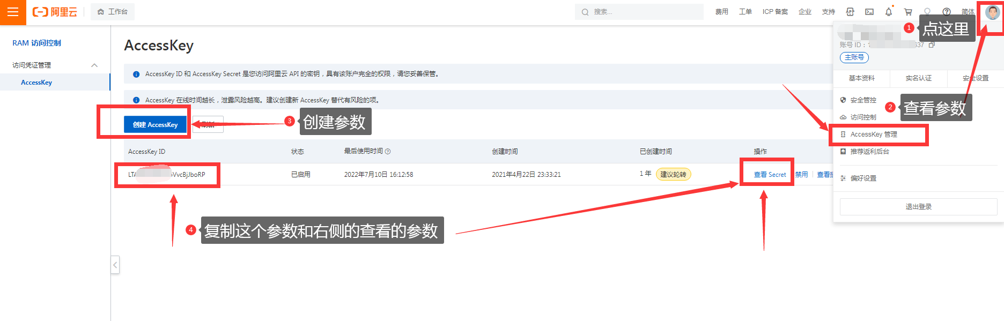1004x321 pixels.
Task: Click the AccessKey ID column header
Action: (x=147, y=152)
